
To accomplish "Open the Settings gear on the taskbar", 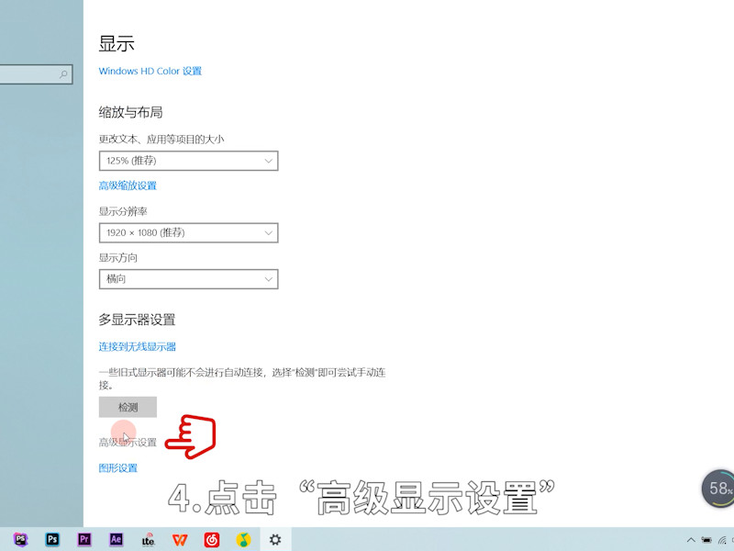I will (274, 540).
